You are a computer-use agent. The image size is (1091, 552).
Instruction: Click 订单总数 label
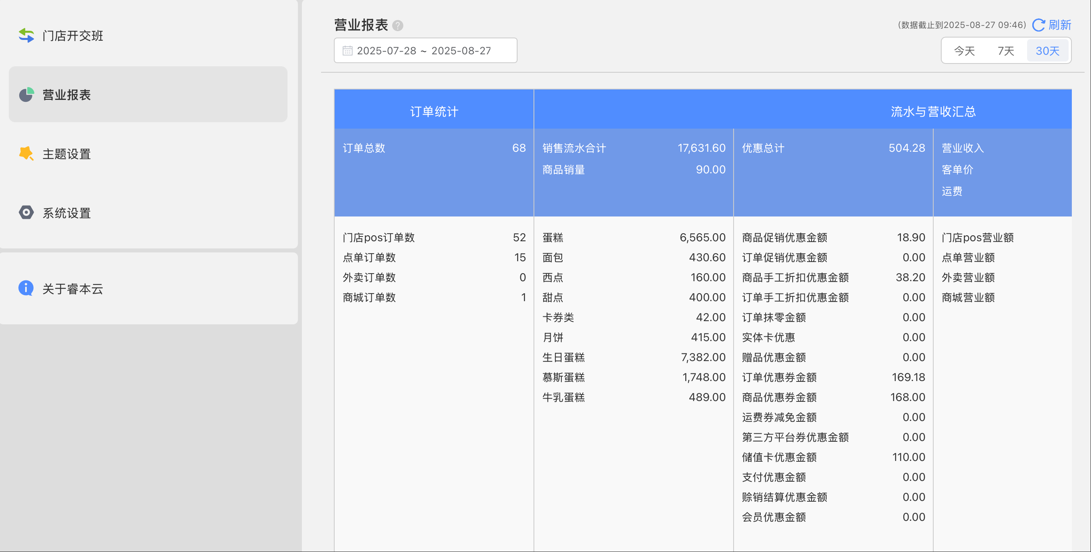[x=364, y=148]
